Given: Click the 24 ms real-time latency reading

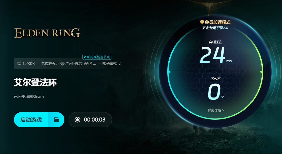Looking at the screenshot, I should 216,55.
